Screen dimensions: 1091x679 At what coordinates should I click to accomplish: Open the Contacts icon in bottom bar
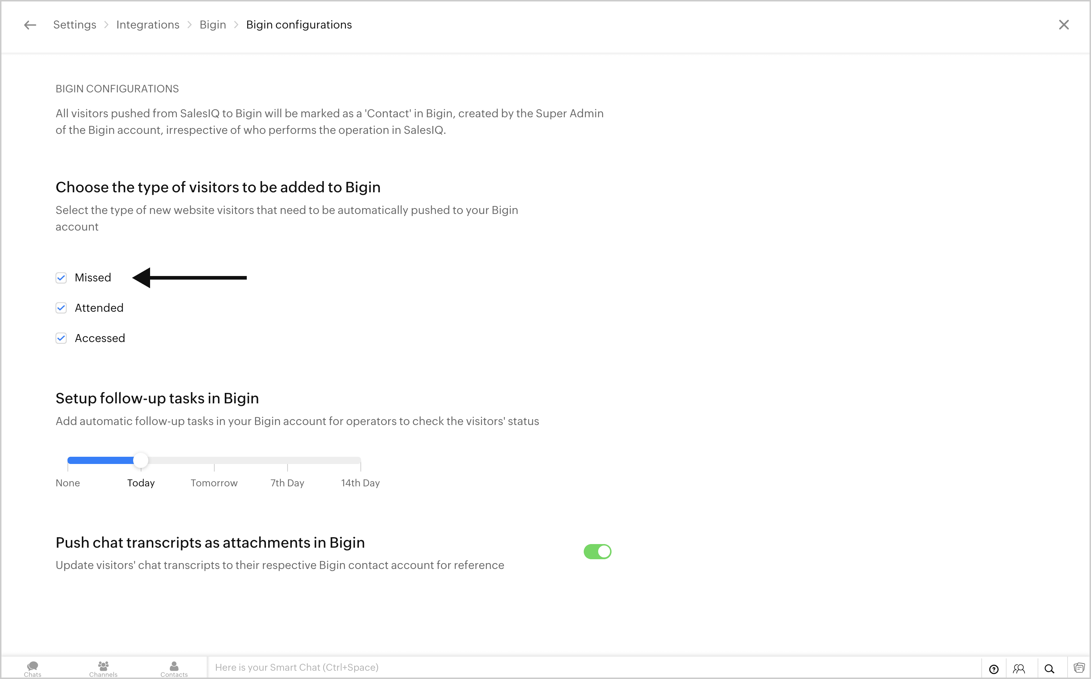point(174,669)
